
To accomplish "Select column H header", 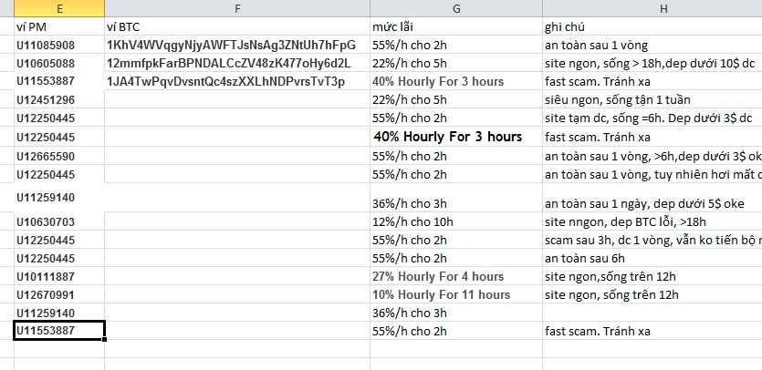I will tap(652, 8).
